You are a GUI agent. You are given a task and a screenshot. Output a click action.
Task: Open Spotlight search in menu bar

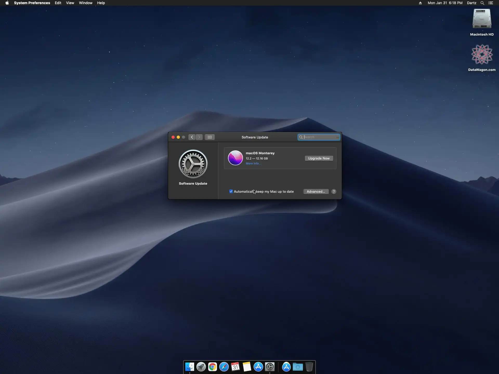(x=482, y=3)
